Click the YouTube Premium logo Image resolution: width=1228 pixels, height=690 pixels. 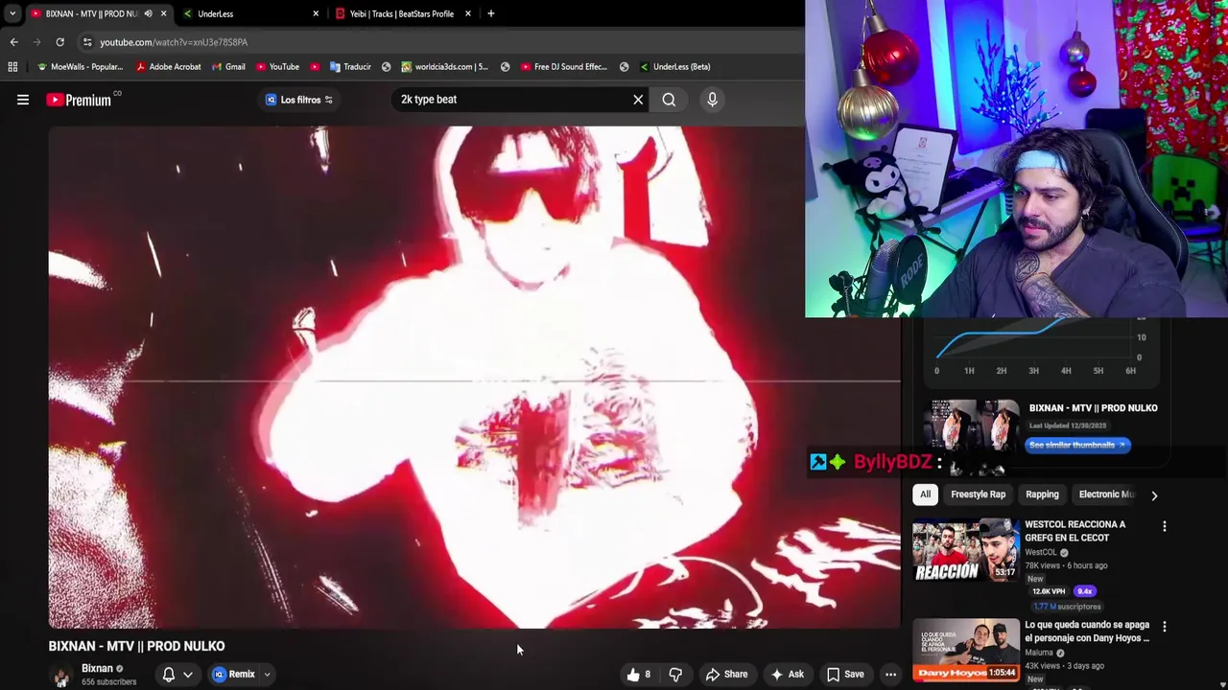click(79, 100)
